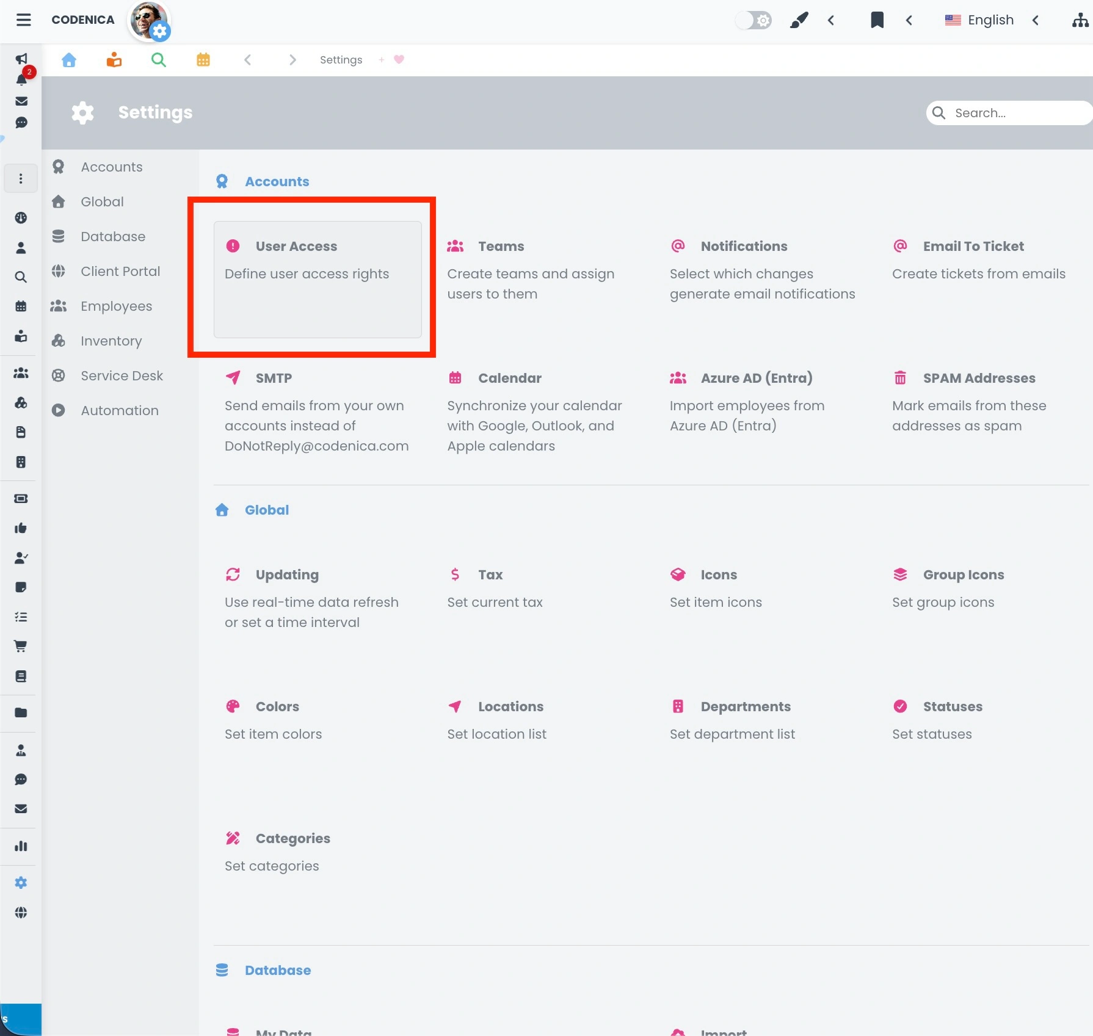
Task: Open the announcements megaphone icon
Action: click(x=21, y=59)
